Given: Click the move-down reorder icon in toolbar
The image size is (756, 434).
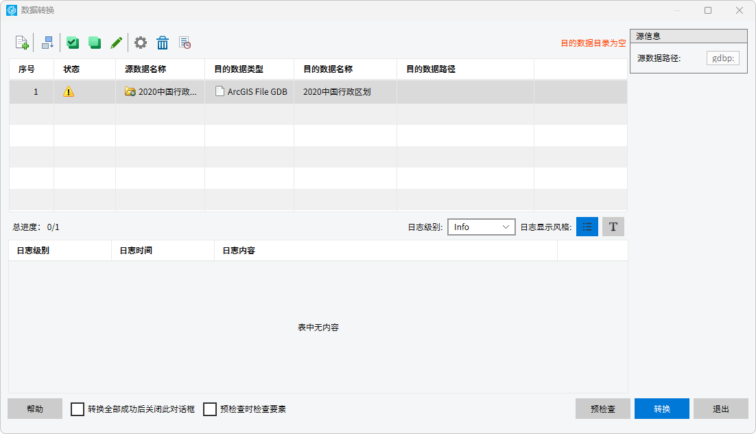Looking at the screenshot, I should [47, 43].
